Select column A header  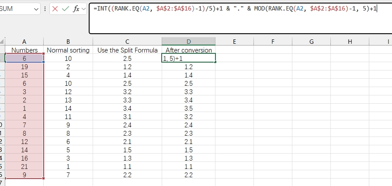(x=24, y=42)
